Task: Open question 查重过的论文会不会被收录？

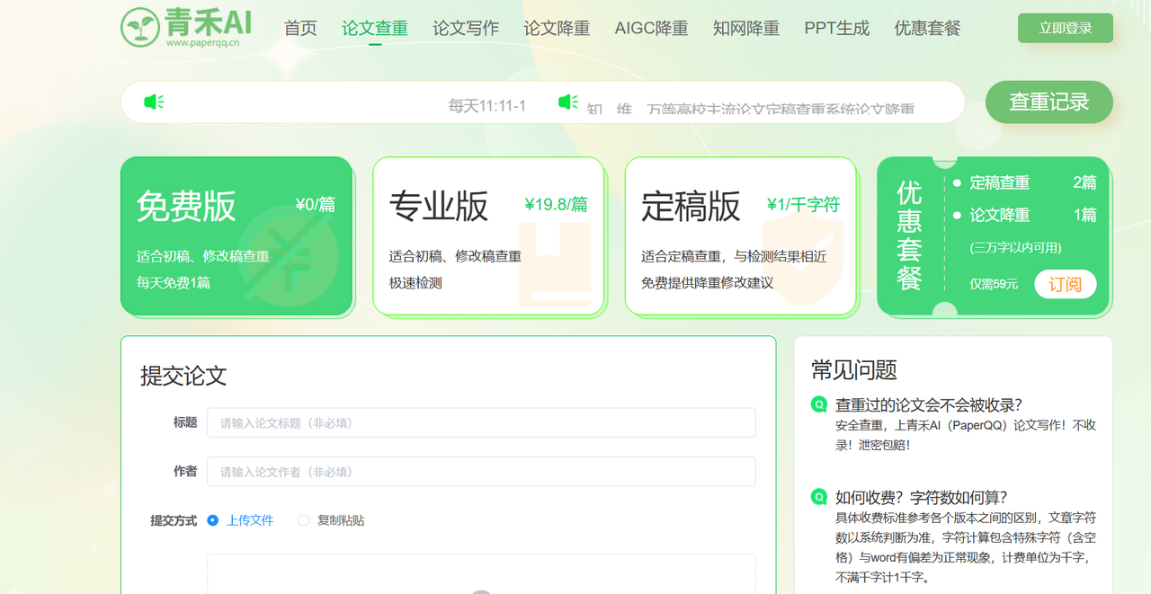Action: tap(929, 405)
